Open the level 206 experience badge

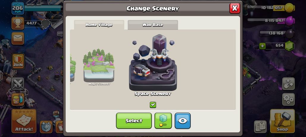pos(18,8)
